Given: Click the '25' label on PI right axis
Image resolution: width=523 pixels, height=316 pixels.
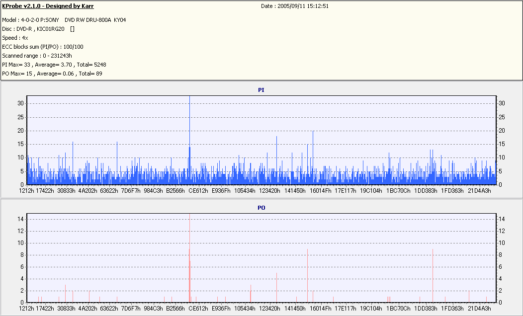Looking at the screenshot, I should pyautogui.click(x=502, y=117).
